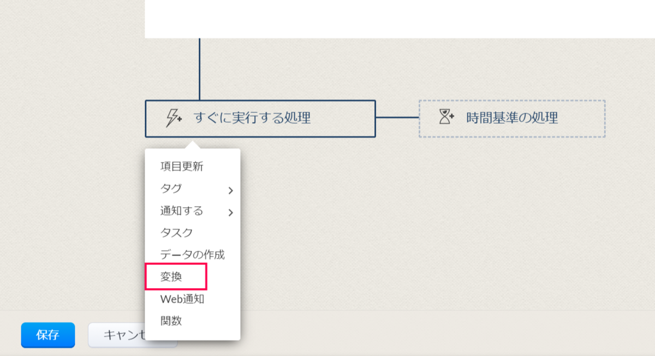Open the 時間基準の処理 box
Viewport: 655px width, 356px height.
coord(512,118)
